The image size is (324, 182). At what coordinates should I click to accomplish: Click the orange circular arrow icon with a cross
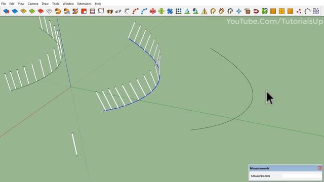[x=222, y=11]
